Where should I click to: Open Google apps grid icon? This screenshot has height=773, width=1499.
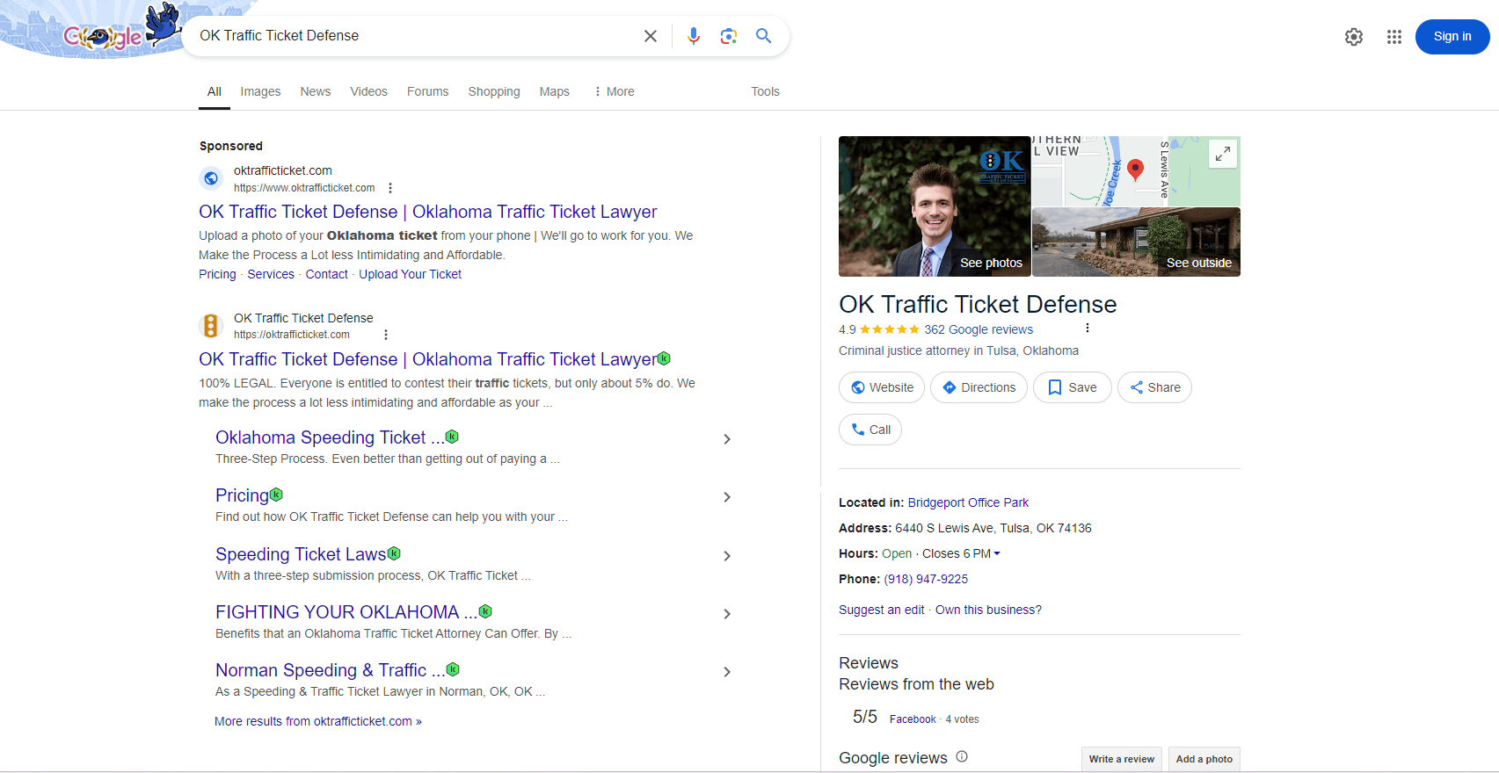coord(1394,37)
